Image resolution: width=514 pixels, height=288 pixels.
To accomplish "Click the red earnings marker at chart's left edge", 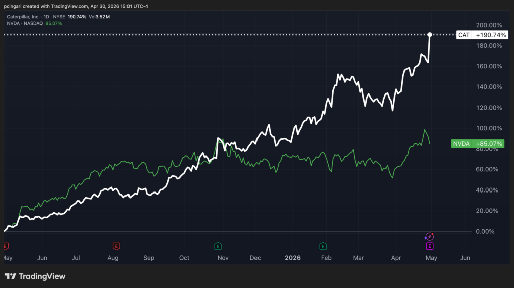I will click(x=5, y=246).
